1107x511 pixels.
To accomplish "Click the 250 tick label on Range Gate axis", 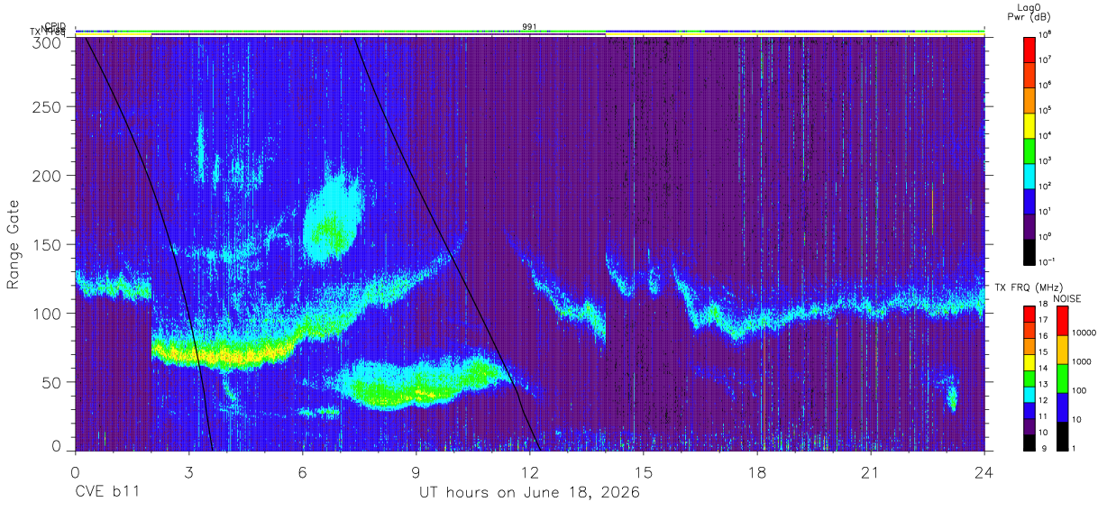I will point(47,107).
